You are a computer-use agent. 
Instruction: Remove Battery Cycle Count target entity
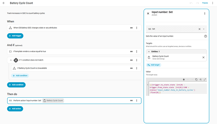(x=203, y=57)
